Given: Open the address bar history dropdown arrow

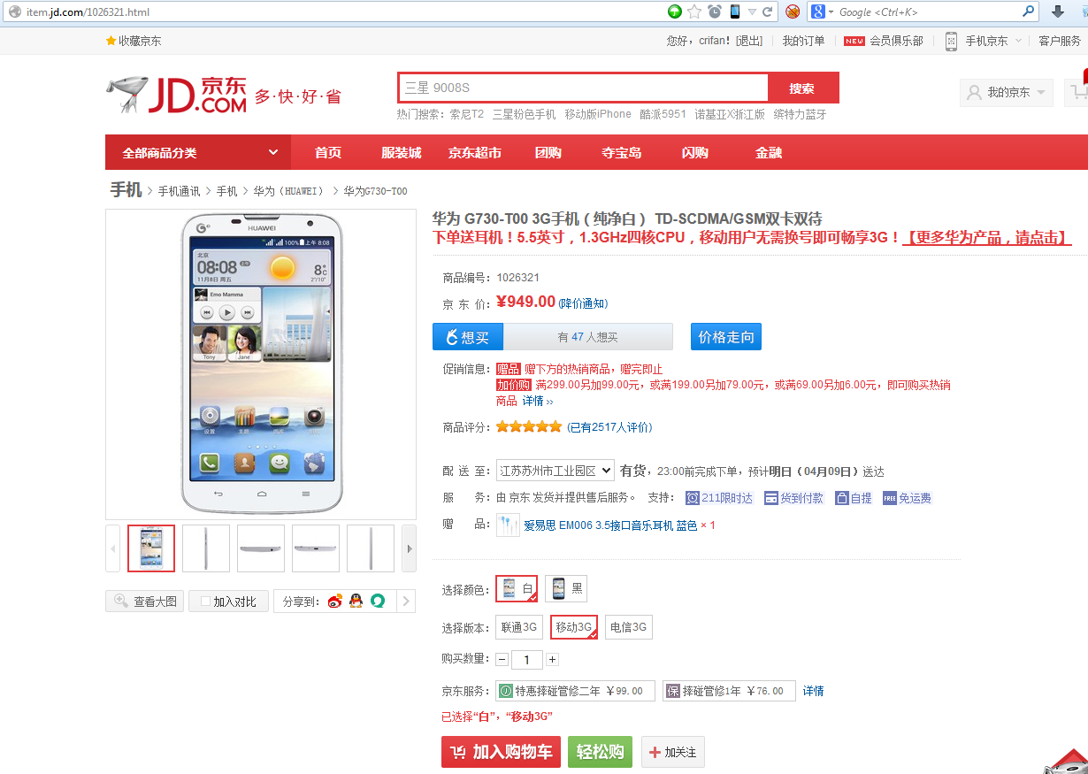Looking at the screenshot, I should pyautogui.click(x=752, y=11).
